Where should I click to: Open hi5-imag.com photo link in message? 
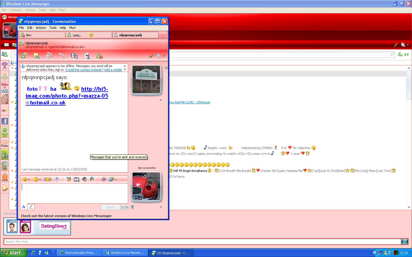click(67, 96)
